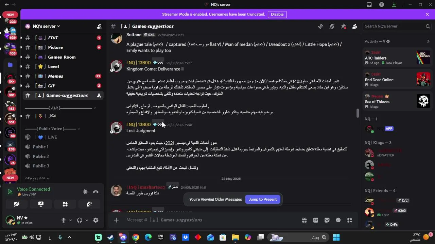Viewport: 435px width, 244px height.
Task: Jump to Present messages
Action: pos(263,199)
